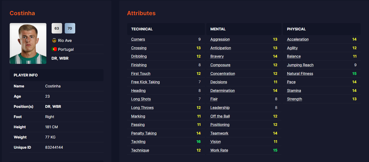Select the Mental attributes header

(x=218, y=29)
